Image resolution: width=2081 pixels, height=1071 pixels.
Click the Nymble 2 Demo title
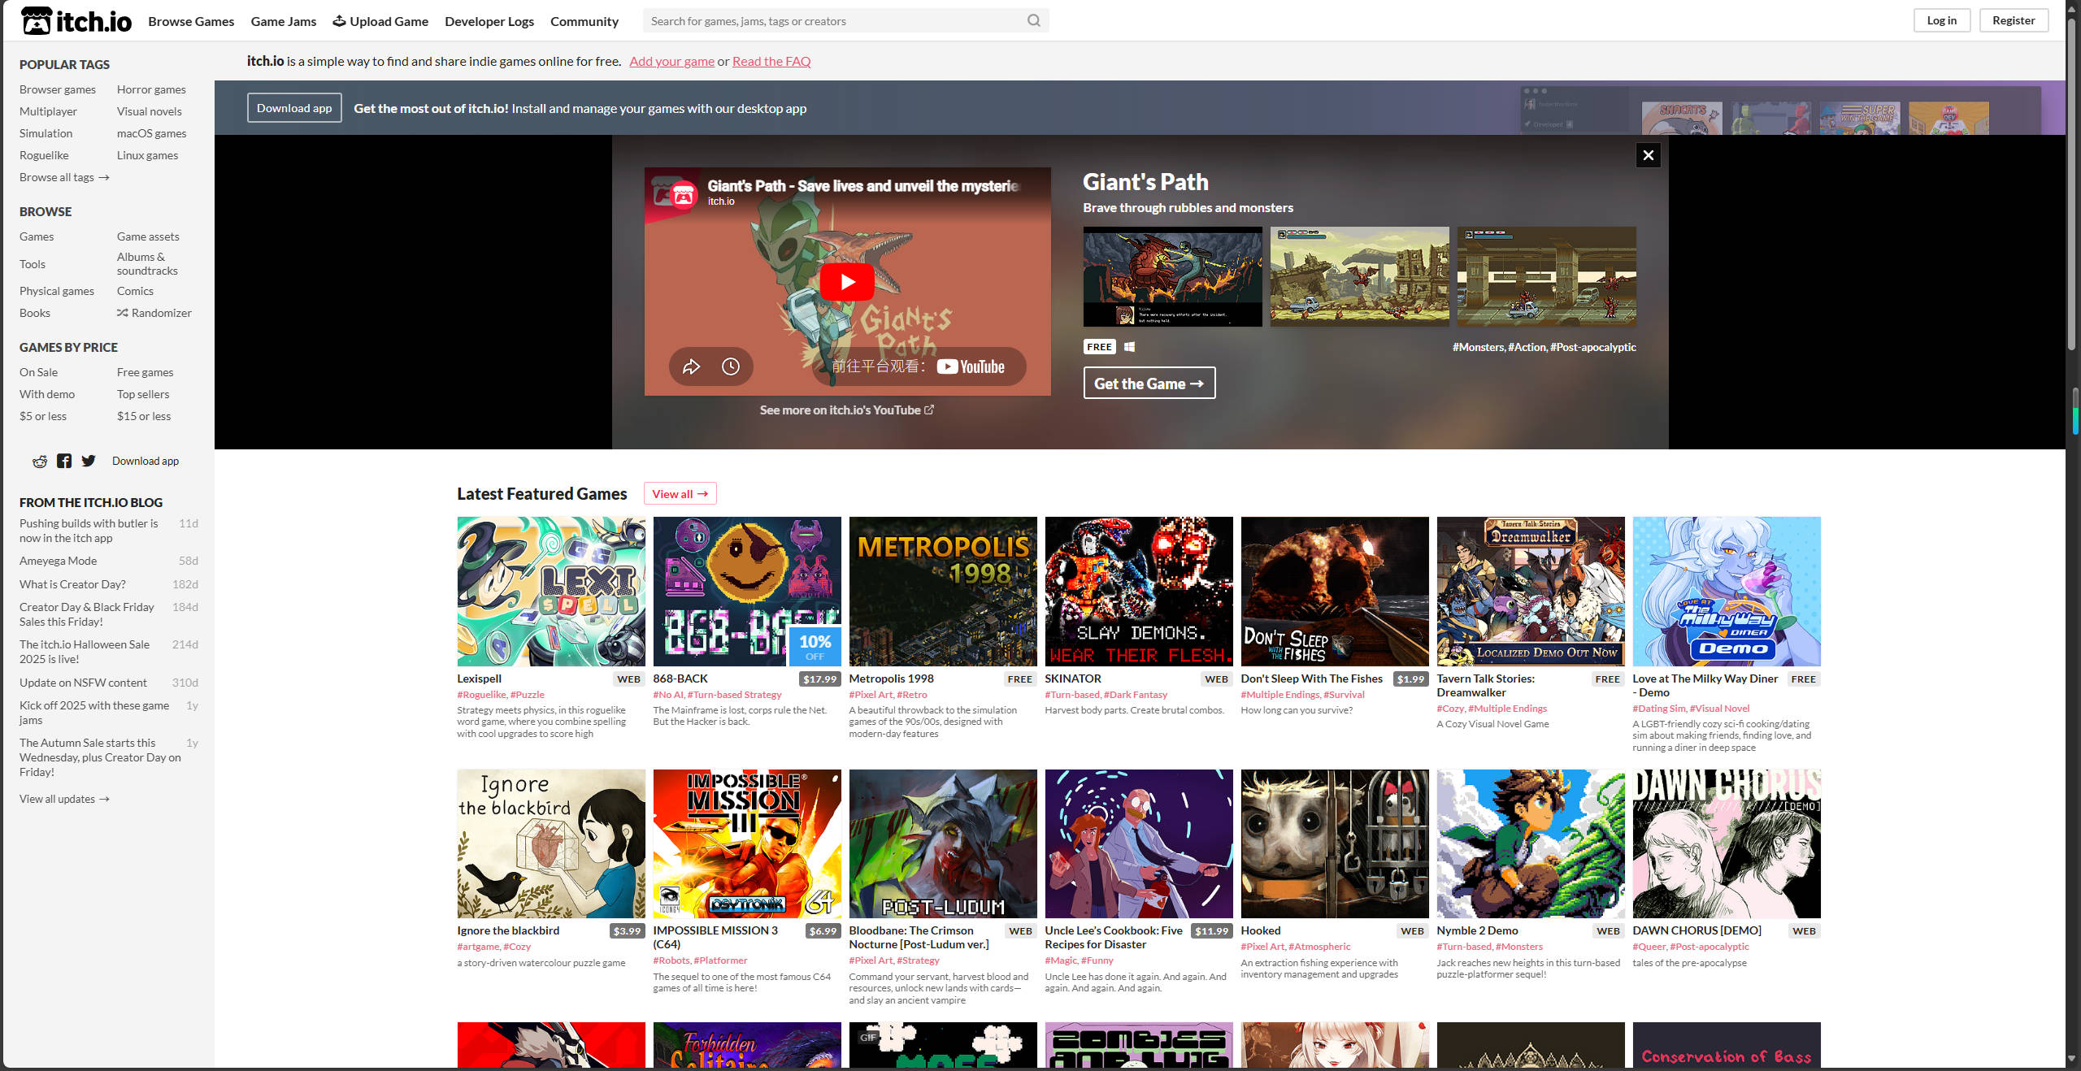click(1477, 930)
